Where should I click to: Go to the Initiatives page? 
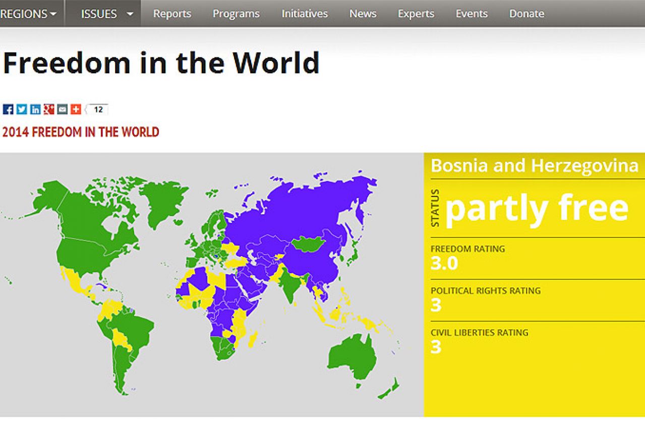point(304,14)
